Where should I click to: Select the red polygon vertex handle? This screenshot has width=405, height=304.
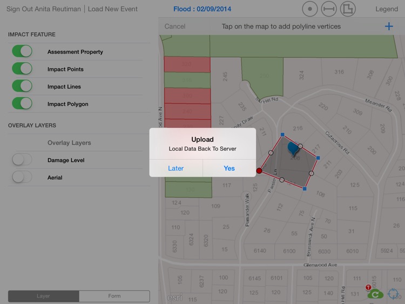259,171
